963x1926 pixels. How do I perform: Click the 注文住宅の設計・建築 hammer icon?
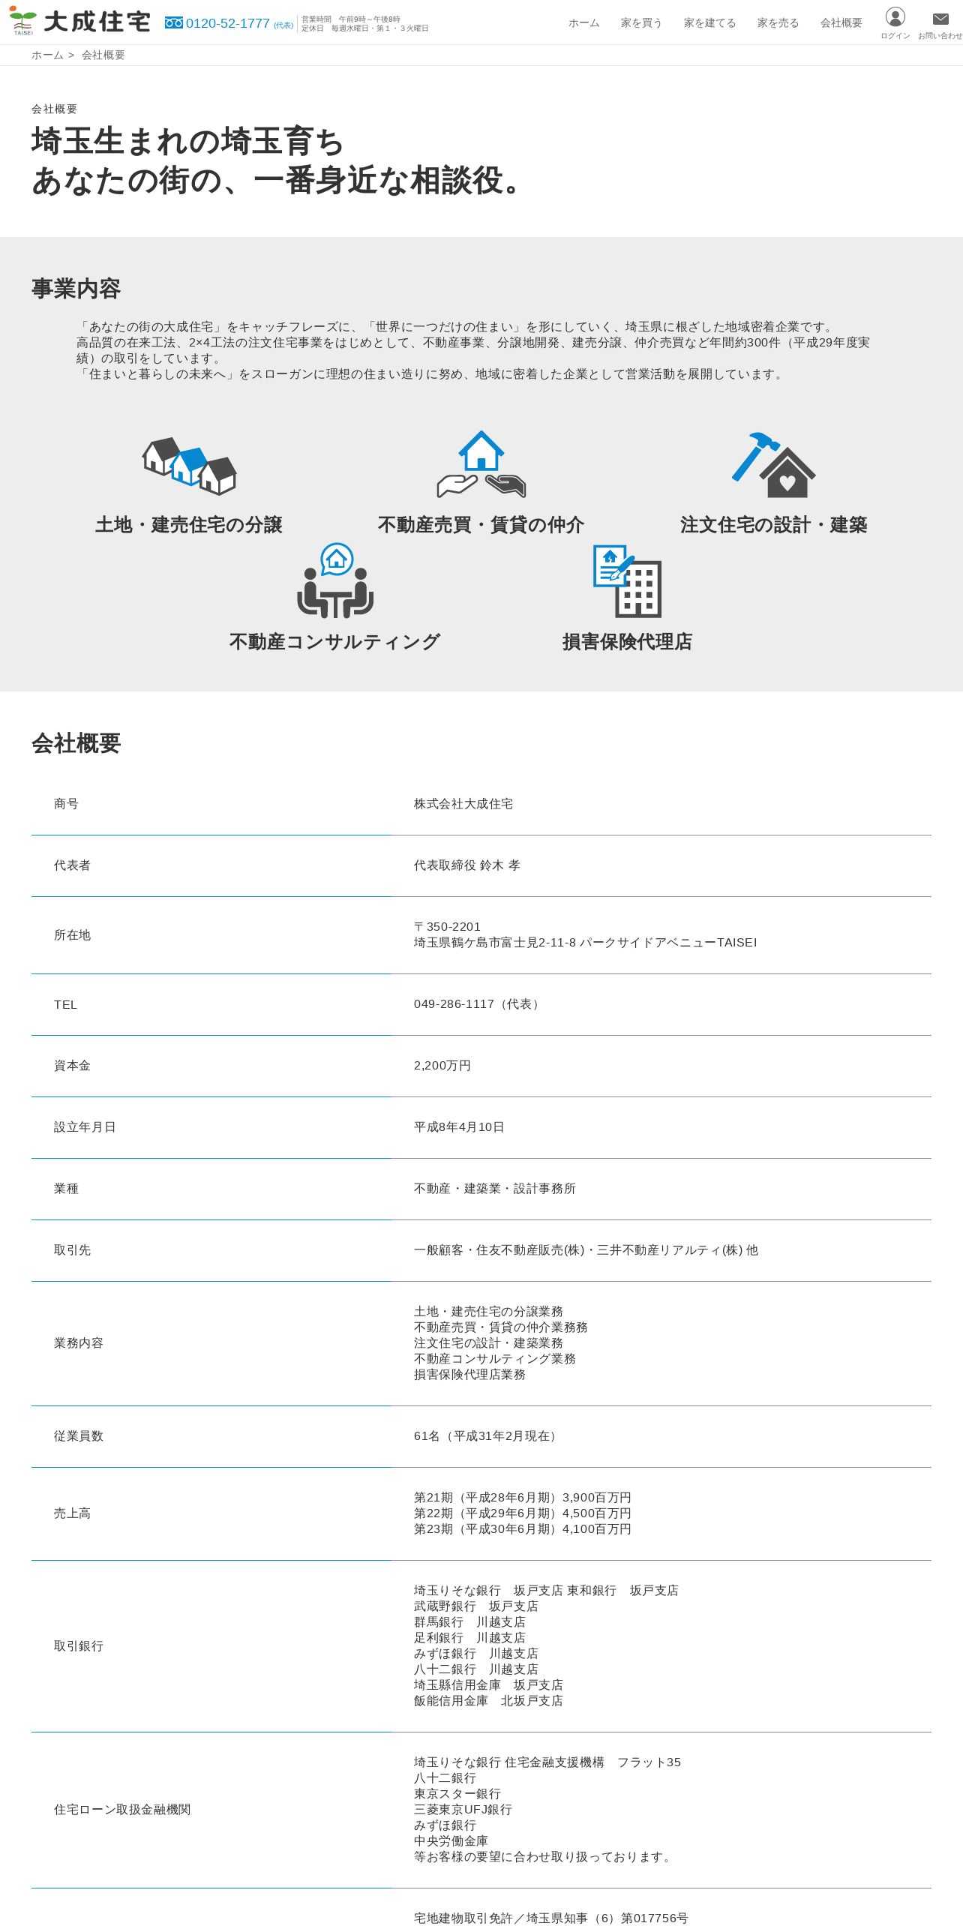click(774, 465)
